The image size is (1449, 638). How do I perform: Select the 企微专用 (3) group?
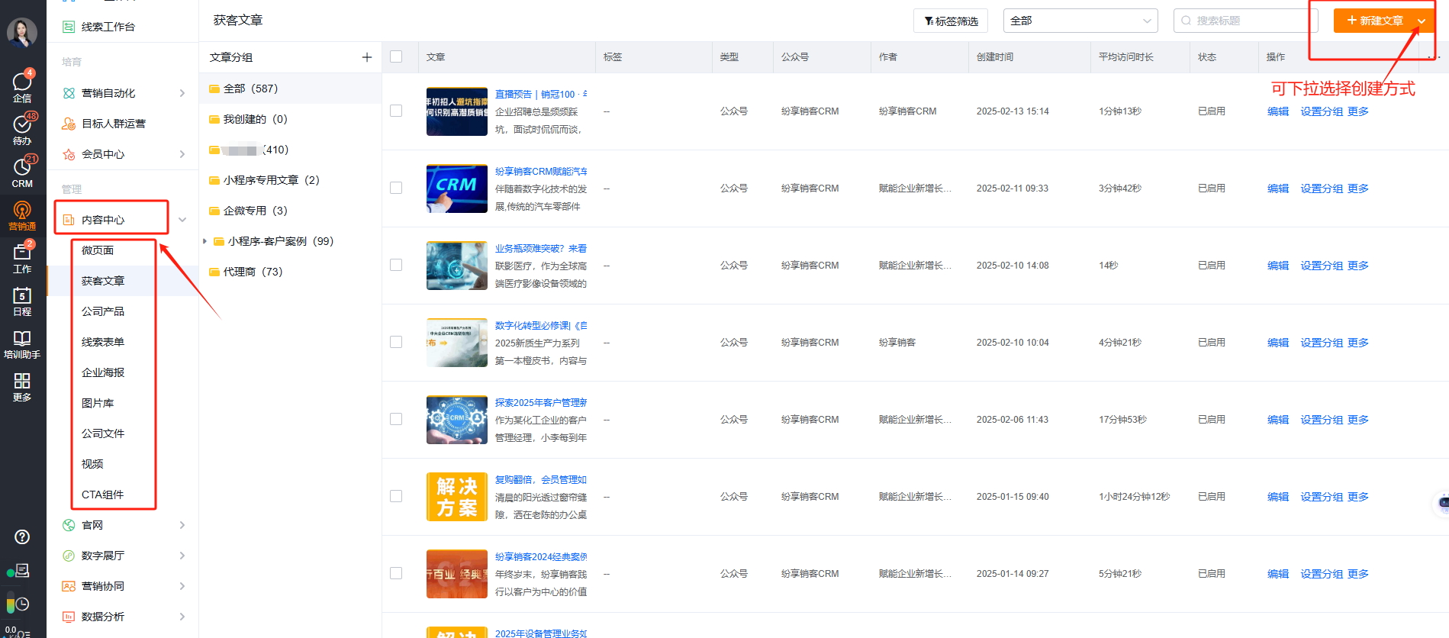pyautogui.click(x=256, y=211)
